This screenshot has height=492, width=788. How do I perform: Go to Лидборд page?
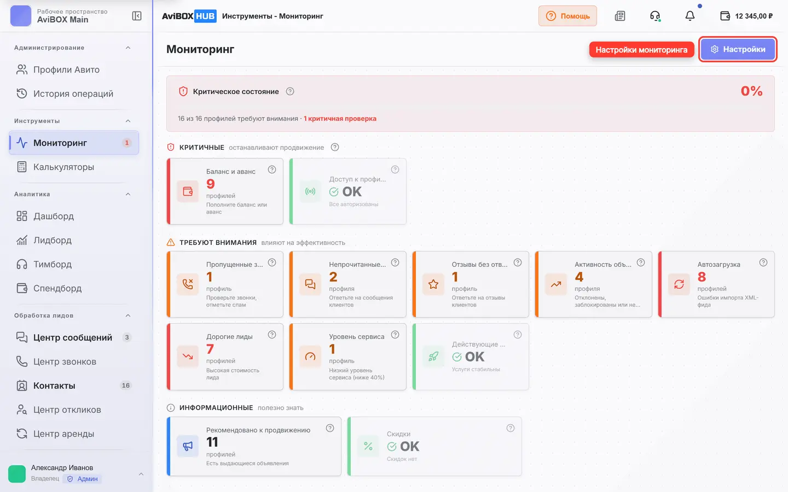click(74, 240)
